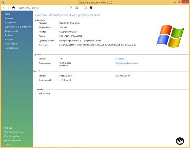The height and width of the screenshot is (148, 190).
Task: Click the Windows logo image
Action: coord(170,36)
